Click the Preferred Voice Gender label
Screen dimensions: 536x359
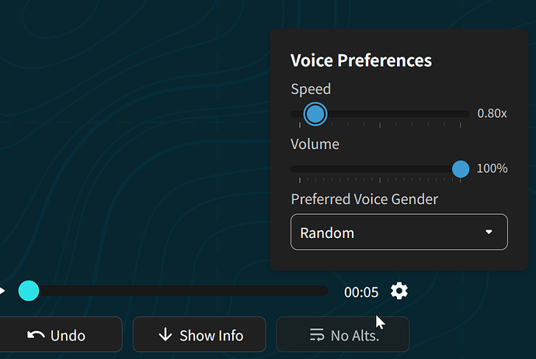pos(364,199)
